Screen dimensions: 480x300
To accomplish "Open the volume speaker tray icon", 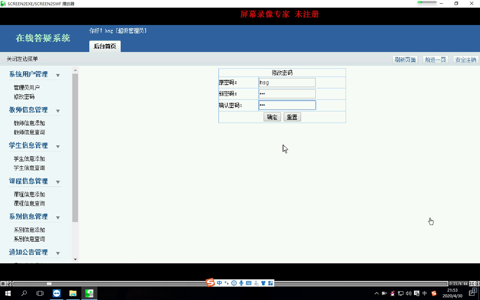I will click(408, 293).
